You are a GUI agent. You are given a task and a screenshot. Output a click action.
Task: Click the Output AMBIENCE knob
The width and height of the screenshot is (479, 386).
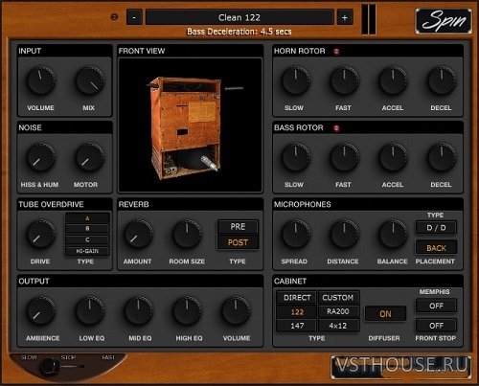click(x=41, y=311)
